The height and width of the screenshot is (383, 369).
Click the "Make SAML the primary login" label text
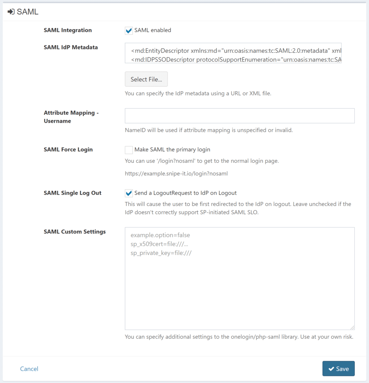coord(172,150)
